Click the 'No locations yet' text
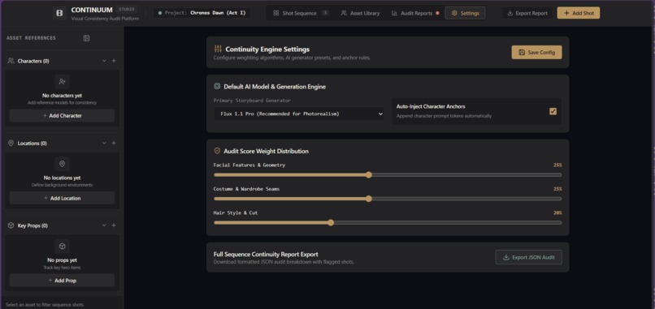This screenshot has width=655, height=309. 63,178
